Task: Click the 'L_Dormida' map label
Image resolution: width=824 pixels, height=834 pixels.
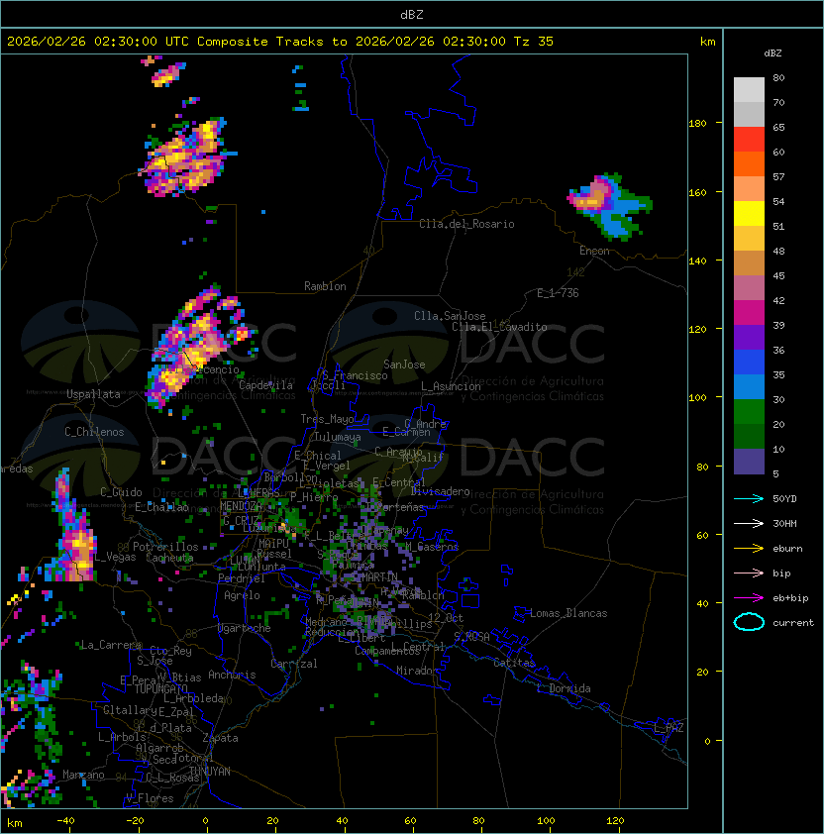Action: pyautogui.click(x=564, y=688)
